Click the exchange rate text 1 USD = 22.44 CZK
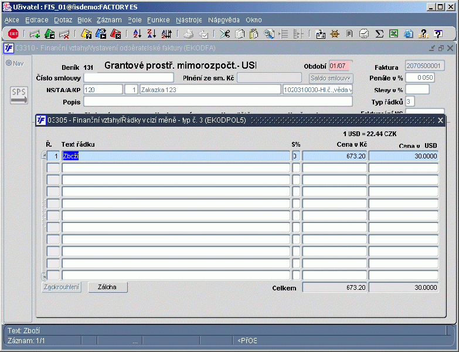 370,134
